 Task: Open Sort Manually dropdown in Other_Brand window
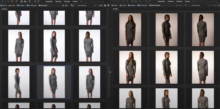pos(199,5)
